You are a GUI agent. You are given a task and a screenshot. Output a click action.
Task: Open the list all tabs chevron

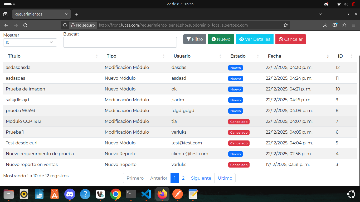(320, 14)
